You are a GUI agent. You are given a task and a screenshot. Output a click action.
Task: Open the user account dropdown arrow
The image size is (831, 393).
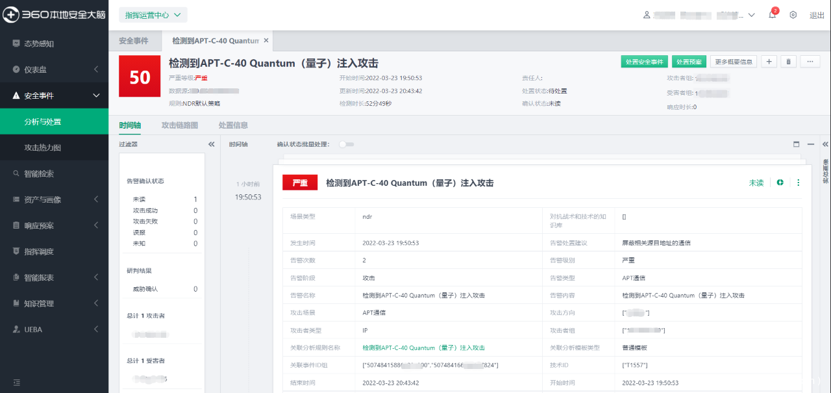[751, 15]
